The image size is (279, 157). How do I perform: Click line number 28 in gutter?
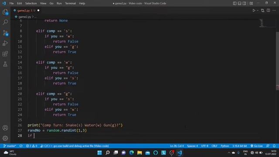coord(20,136)
